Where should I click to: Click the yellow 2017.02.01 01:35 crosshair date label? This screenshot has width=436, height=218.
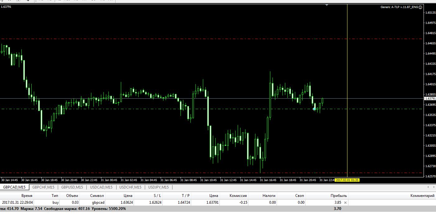point(347,180)
